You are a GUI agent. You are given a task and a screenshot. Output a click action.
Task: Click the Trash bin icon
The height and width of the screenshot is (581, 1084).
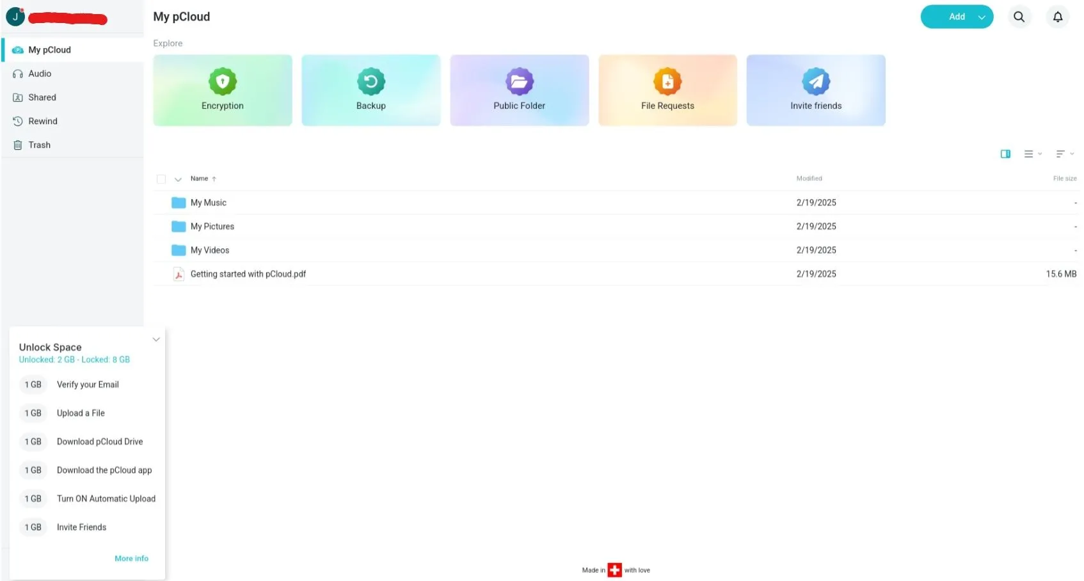click(x=18, y=145)
